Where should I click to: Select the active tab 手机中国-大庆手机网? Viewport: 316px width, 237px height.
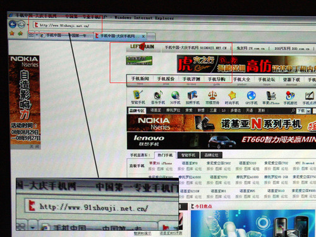point(118,36)
